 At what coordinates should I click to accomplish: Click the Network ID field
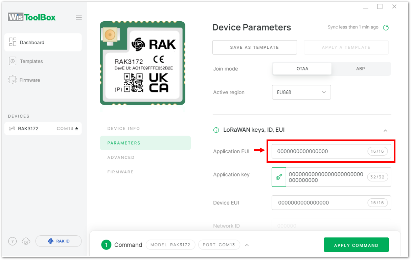click(331, 226)
